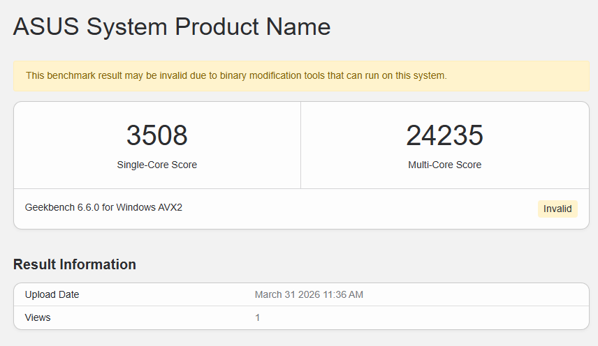This screenshot has width=598, height=346.
Task: Click 'Geekbench 6.6.0 for Windows AVX2' text
Action: (x=103, y=207)
